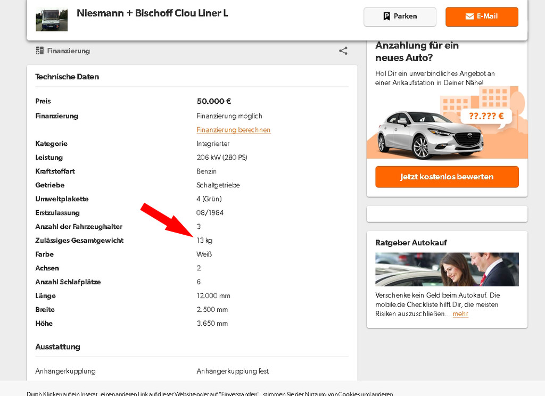Click Finanzierung möglich text
Image resolution: width=545 pixels, height=396 pixels.
tap(229, 116)
